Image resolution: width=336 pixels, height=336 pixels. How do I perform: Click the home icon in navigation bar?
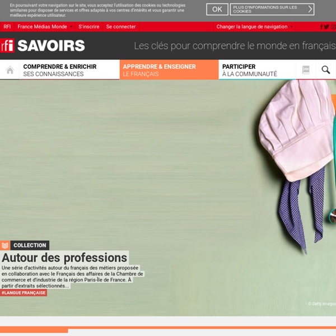pos(10,70)
